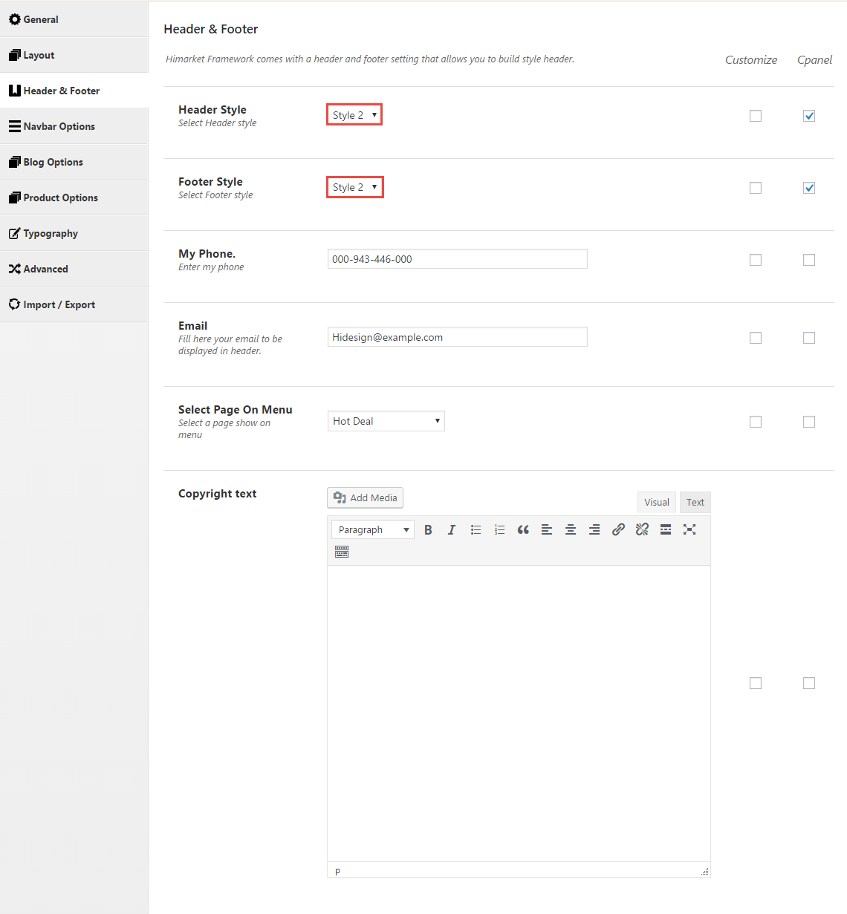This screenshot has height=914, width=847.
Task: Enable fullscreen editor mode
Action: pos(689,529)
